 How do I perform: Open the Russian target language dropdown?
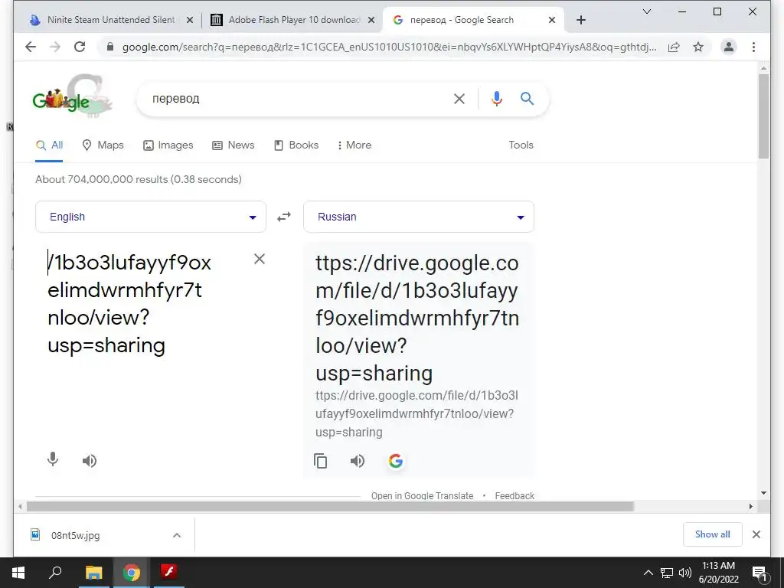click(x=419, y=217)
